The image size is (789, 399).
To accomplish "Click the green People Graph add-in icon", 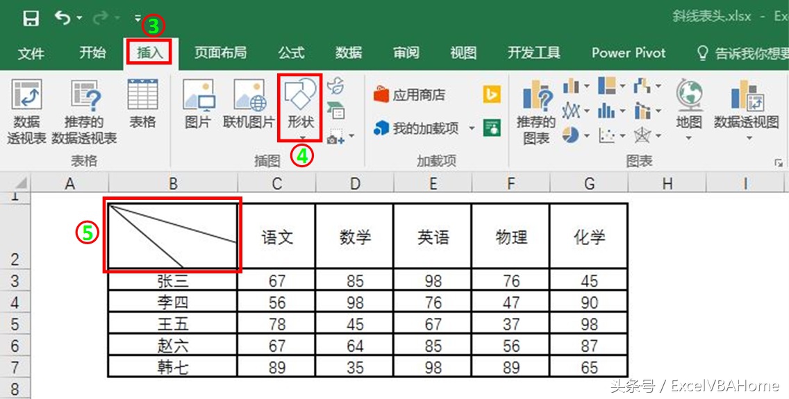I will coord(492,128).
